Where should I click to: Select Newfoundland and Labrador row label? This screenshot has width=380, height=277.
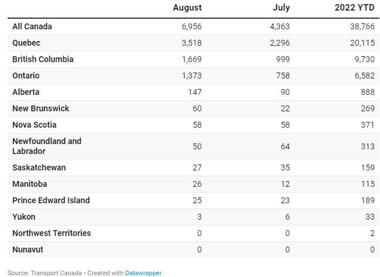point(47,146)
